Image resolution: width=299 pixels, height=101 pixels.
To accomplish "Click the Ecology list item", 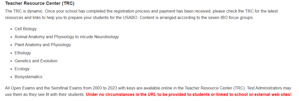I will (x=22, y=69).
